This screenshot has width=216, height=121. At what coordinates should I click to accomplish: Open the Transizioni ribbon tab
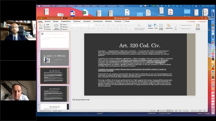77,22
